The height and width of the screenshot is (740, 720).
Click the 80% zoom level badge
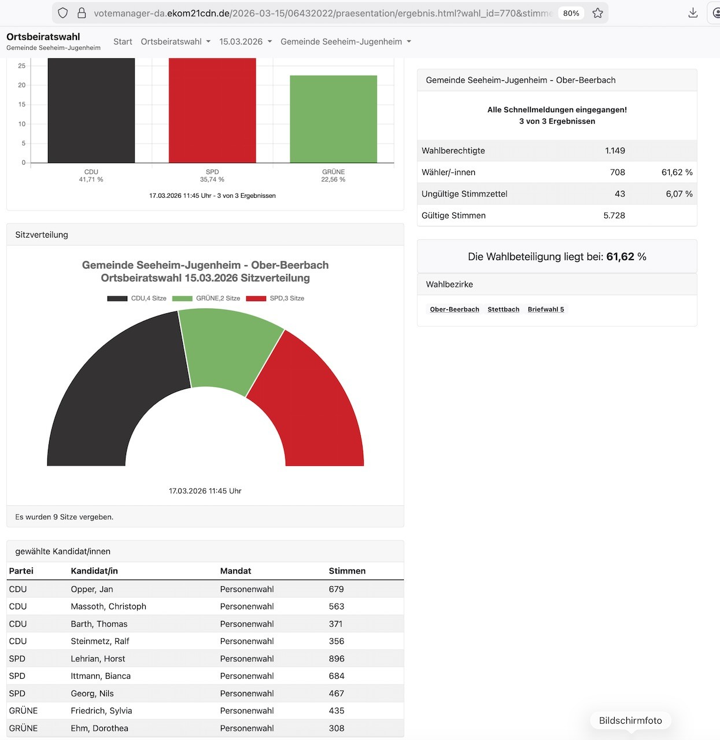pos(571,13)
